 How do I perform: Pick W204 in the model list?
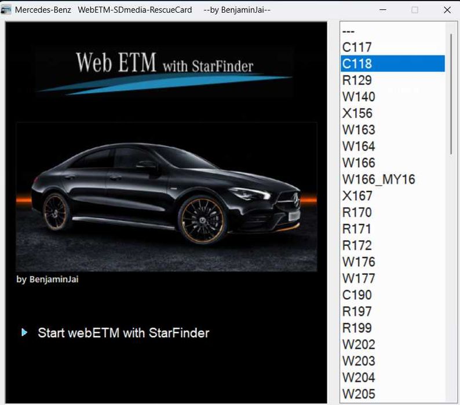tap(393, 377)
